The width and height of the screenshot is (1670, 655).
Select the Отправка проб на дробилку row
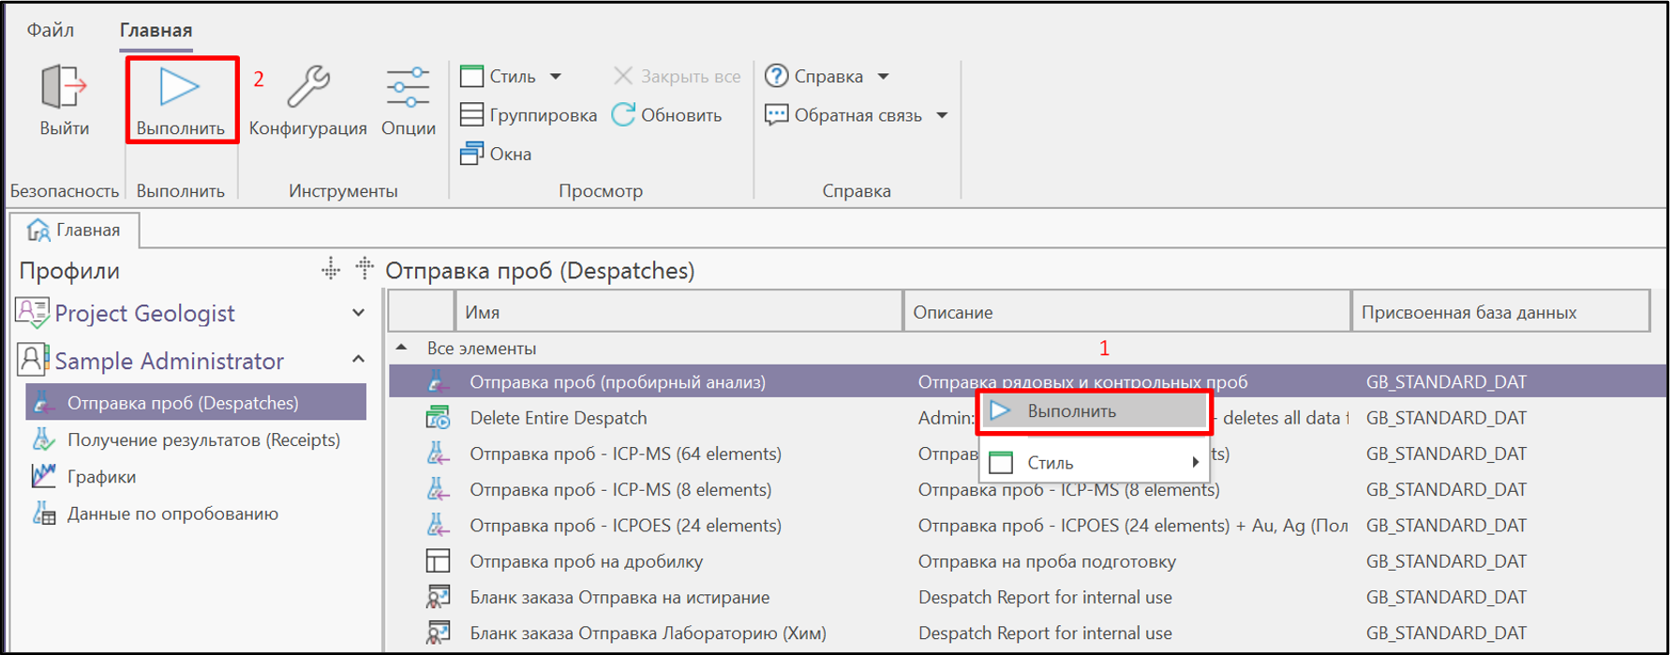(x=1027, y=561)
